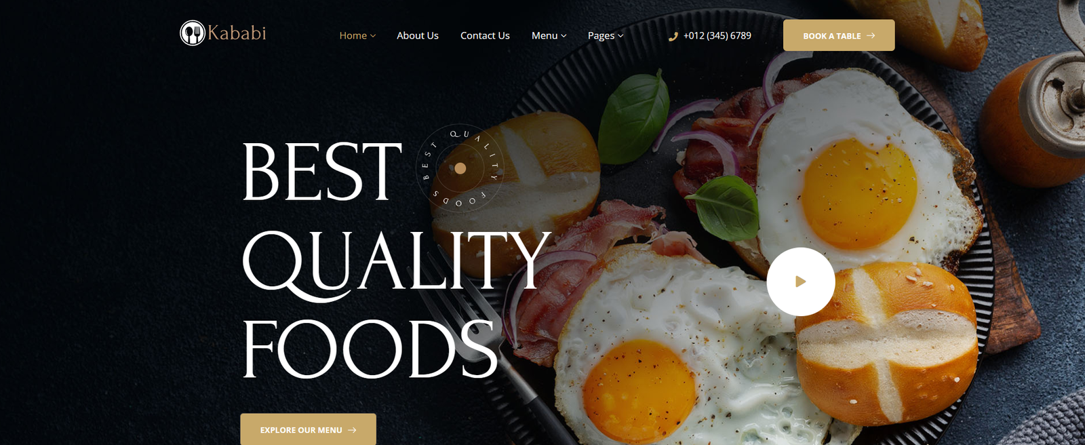Open the Contact Us link

click(485, 35)
